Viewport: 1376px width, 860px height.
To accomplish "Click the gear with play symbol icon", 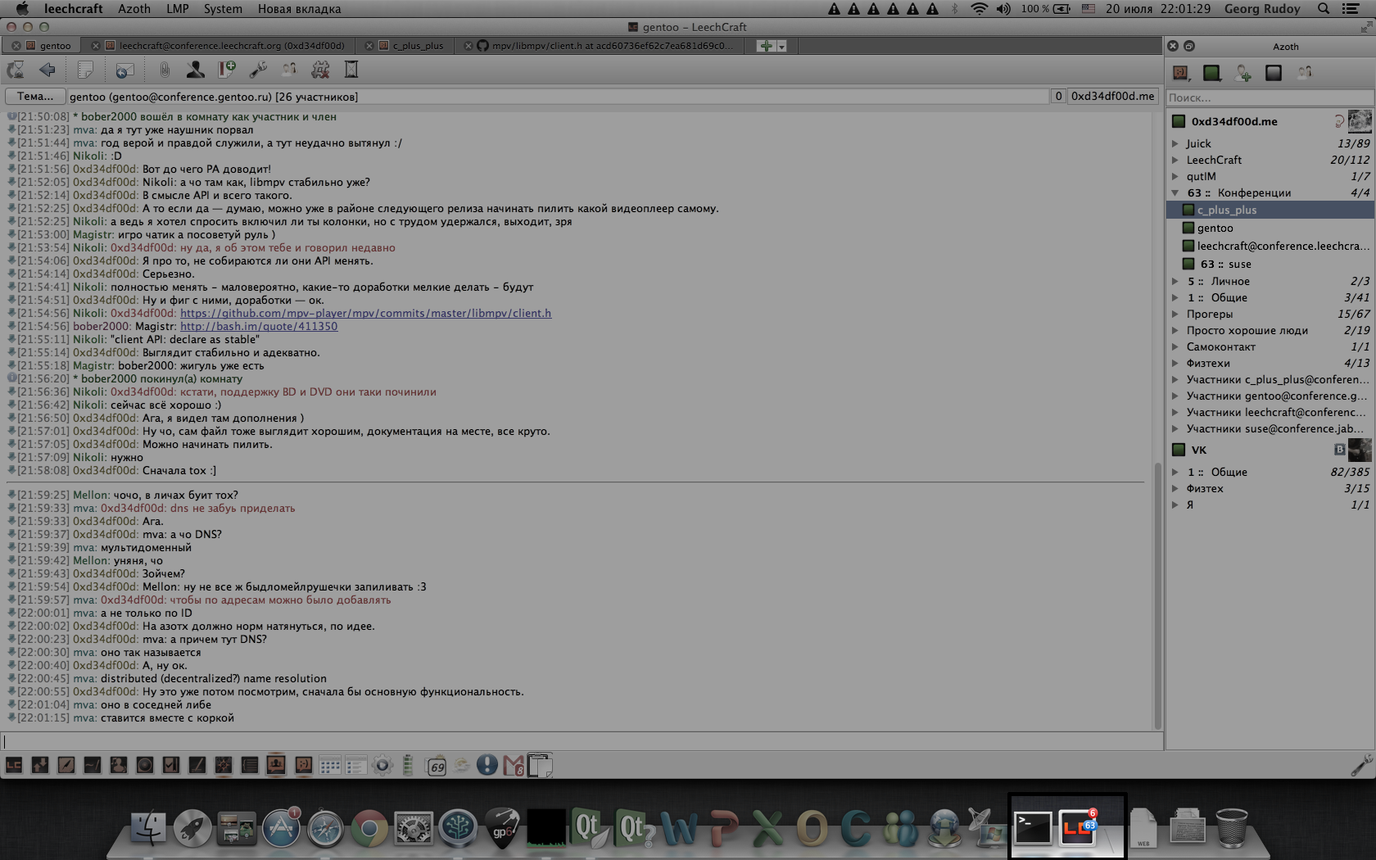I will point(382,765).
